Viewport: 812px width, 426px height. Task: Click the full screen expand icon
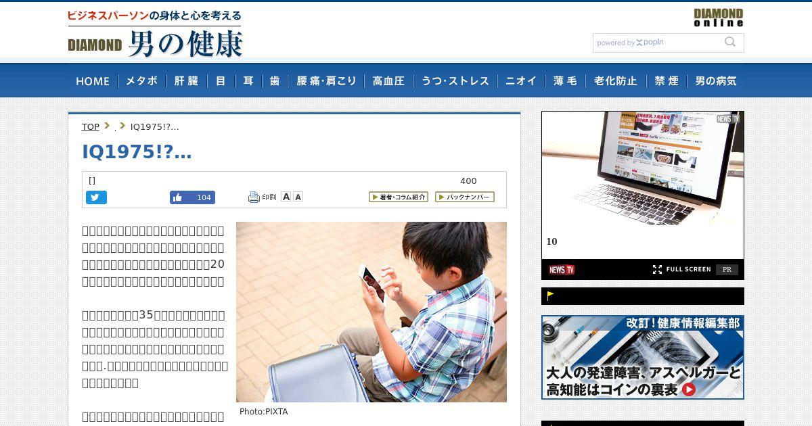pos(657,269)
